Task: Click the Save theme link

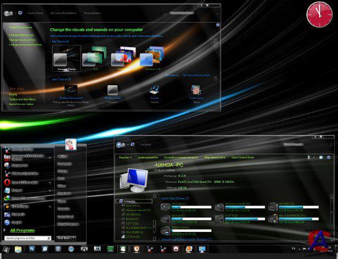Action: 171,75
